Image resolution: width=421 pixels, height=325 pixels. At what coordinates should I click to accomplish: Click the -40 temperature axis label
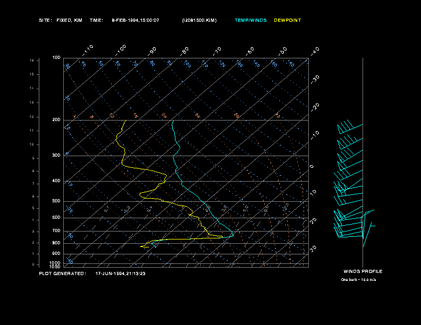315,52
